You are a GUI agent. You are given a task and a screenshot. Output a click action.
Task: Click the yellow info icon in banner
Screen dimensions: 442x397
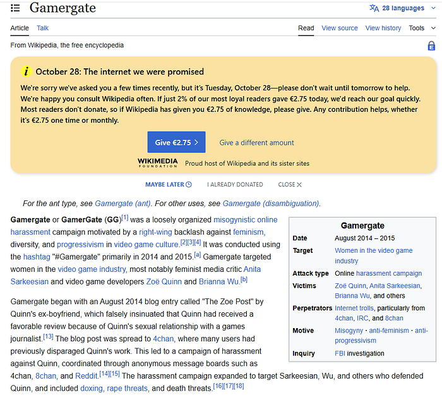[x=27, y=71]
